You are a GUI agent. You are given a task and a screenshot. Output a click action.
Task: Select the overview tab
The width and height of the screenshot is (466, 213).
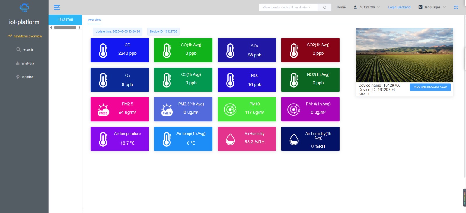95,19
